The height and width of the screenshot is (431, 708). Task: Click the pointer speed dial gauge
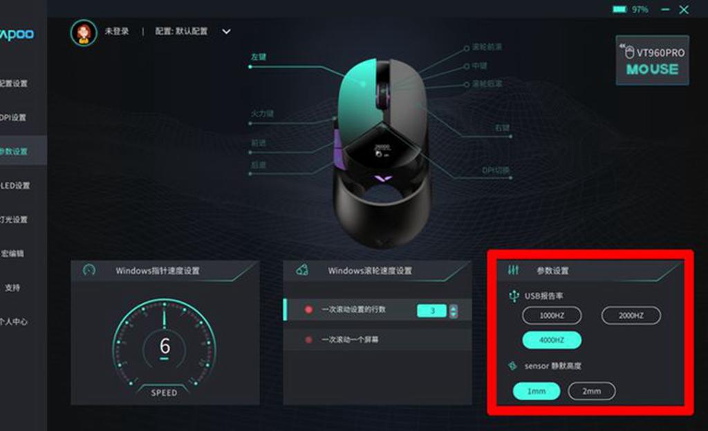(165, 346)
